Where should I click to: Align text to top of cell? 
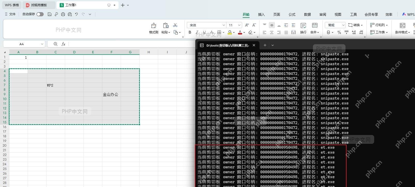coord(264,25)
